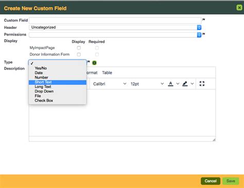Click into the Custom Field name input
This screenshot has height=188, width=244.
click(x=115, y=20)
